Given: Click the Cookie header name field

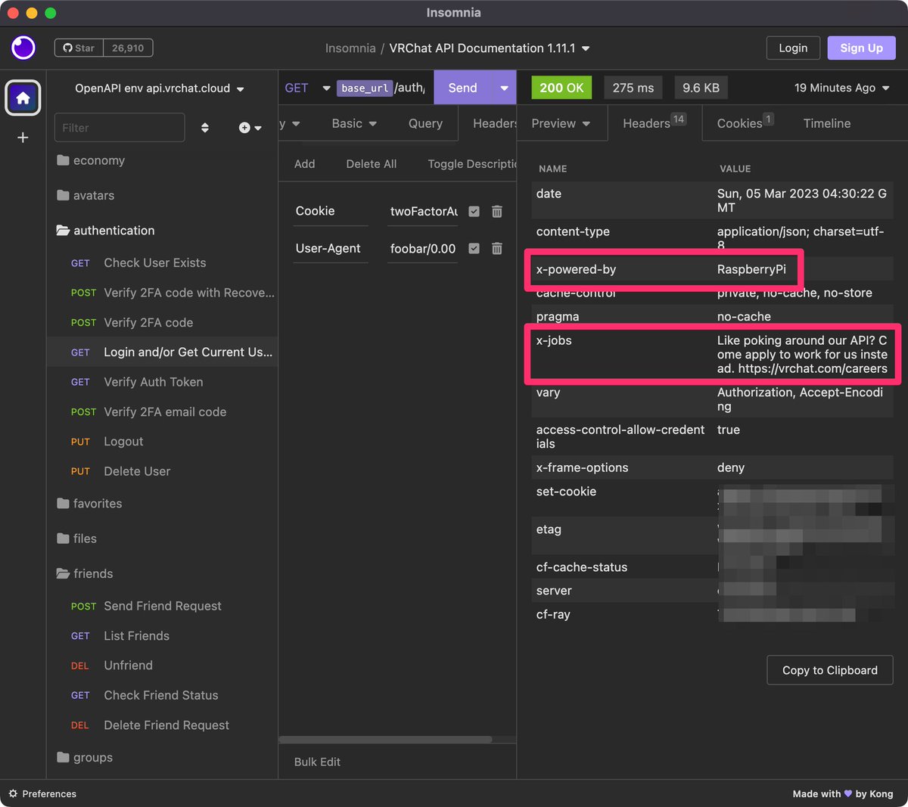Looking at the screenshot, I should point(331,211).
